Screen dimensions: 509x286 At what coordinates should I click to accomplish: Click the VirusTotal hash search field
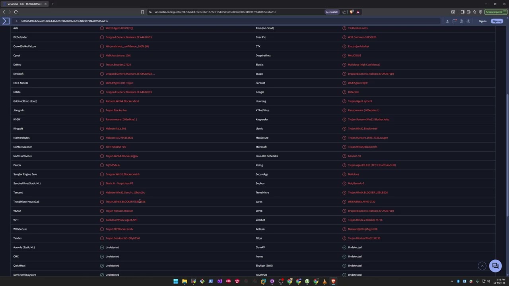(227, 21)
